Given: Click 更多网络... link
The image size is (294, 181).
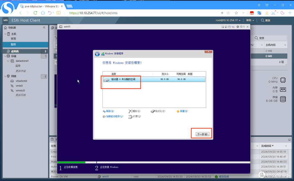Looking at the screenshot, I should (x=22, y=95).
